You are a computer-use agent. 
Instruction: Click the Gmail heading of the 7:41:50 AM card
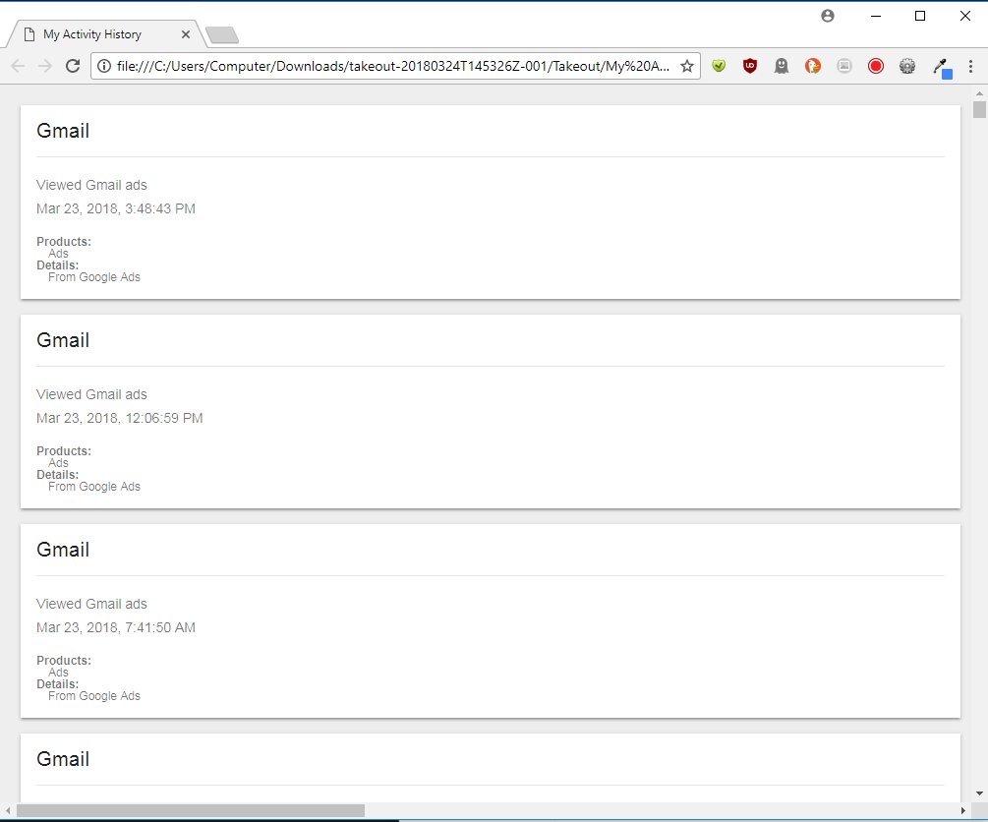(63, 549)
